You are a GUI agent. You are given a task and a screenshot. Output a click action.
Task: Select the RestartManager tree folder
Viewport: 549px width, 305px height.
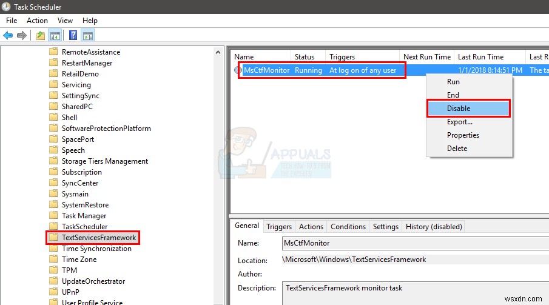[87, 63]
